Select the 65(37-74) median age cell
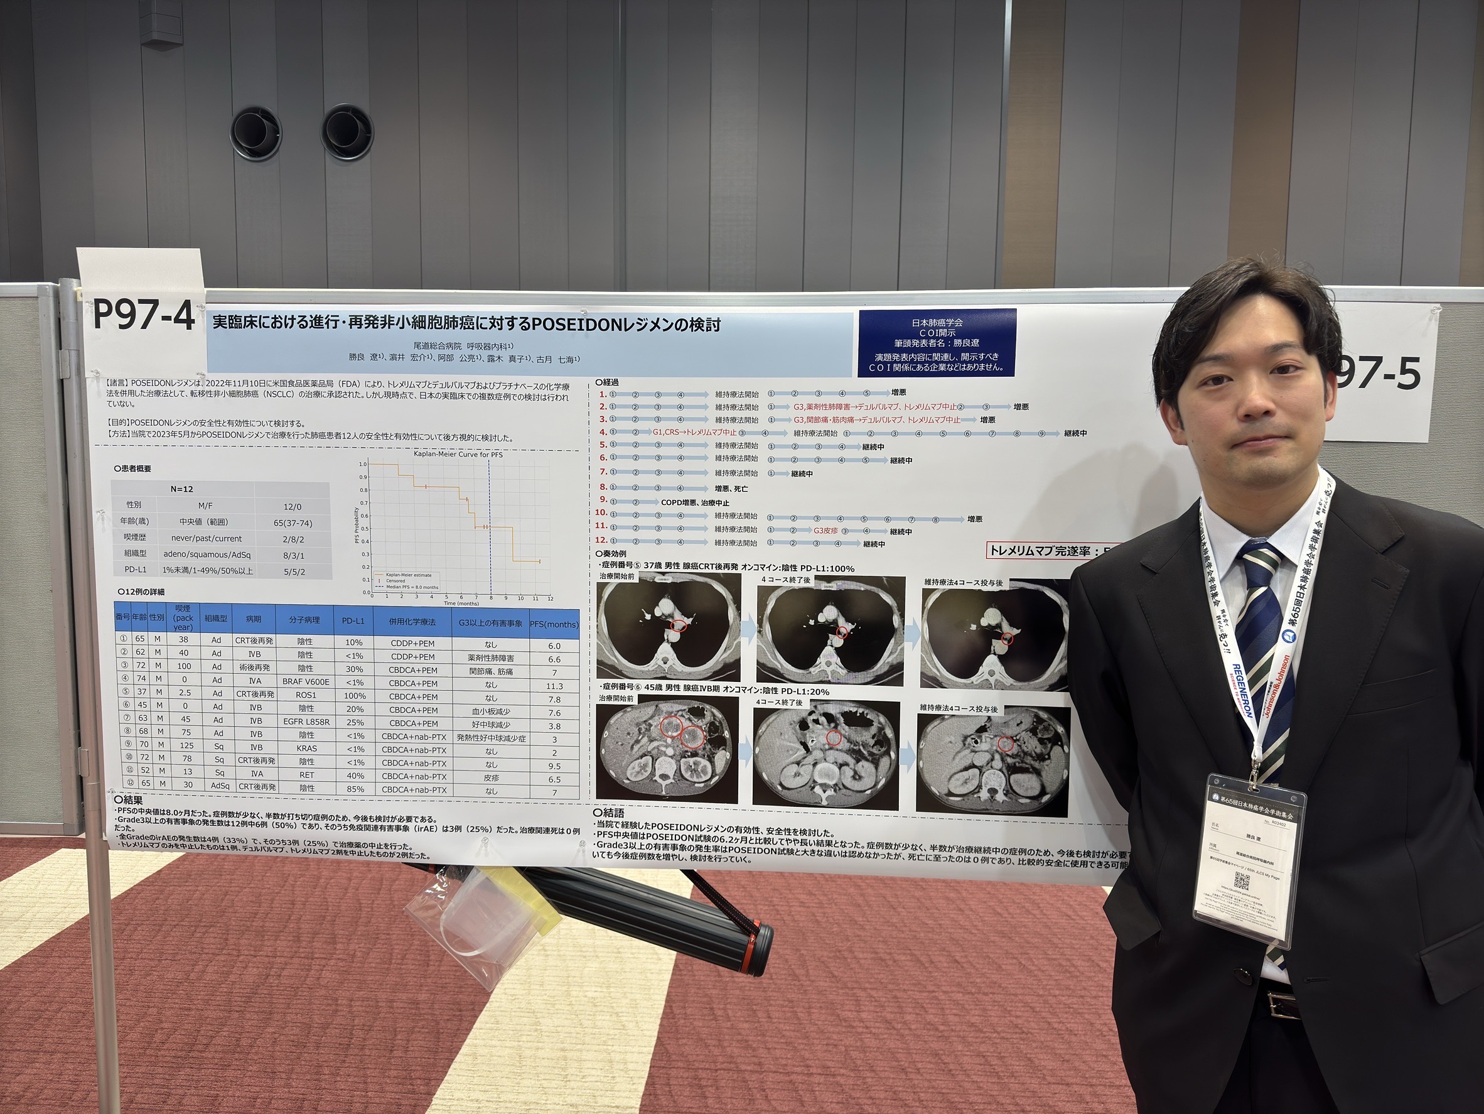The image size is (1484, 1114). 293,522
